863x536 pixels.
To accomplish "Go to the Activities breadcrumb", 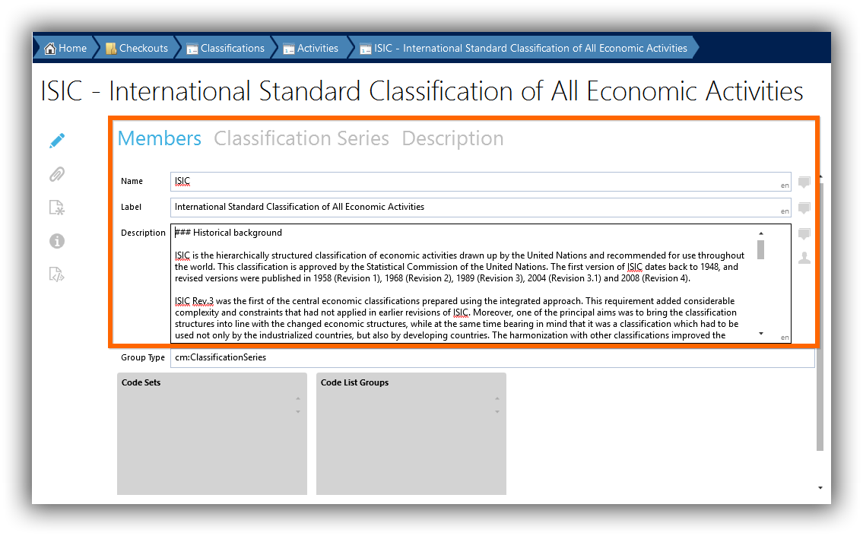I will 310,49.
